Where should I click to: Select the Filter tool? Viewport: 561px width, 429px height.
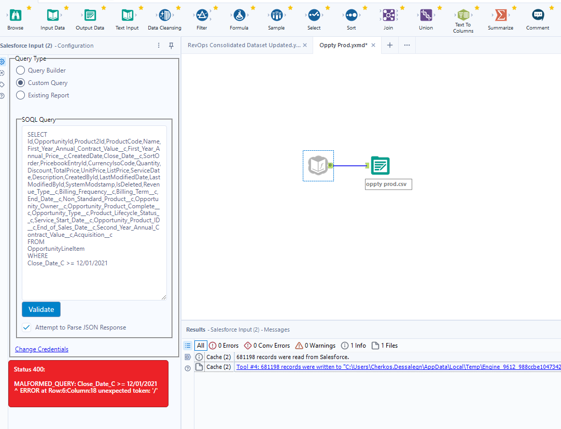tap(202, 16)
